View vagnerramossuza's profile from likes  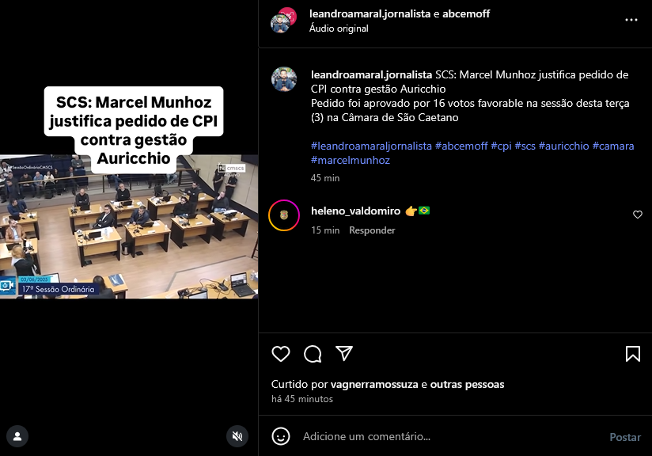click(374, 385)
